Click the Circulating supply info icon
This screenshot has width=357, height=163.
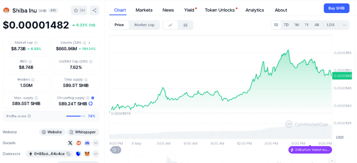88,98
